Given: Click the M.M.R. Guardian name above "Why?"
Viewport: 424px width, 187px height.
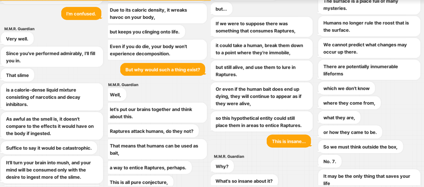Looking at the screenshot, I should [229, 156].
